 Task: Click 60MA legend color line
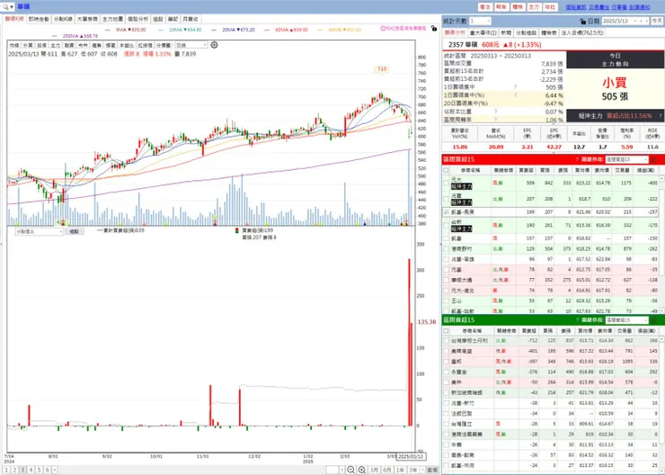pyautogui.click(x=267, y=31)
